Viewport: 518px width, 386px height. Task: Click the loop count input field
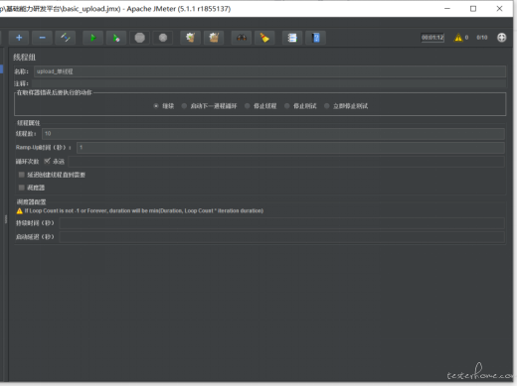[286, 162]
